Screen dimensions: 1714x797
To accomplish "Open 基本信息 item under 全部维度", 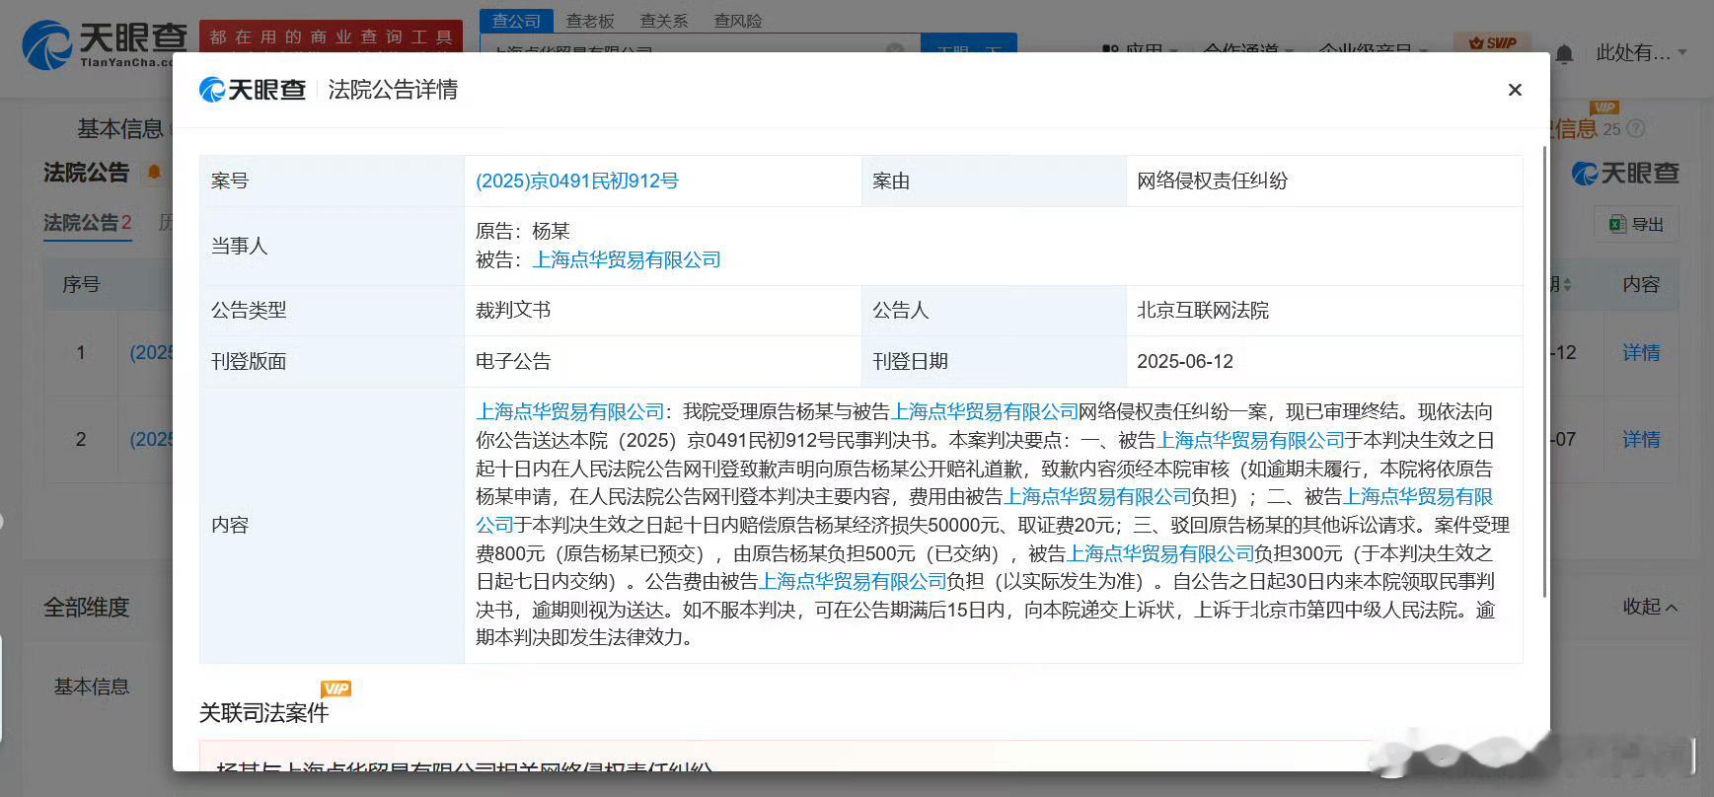I will [92, 687].
